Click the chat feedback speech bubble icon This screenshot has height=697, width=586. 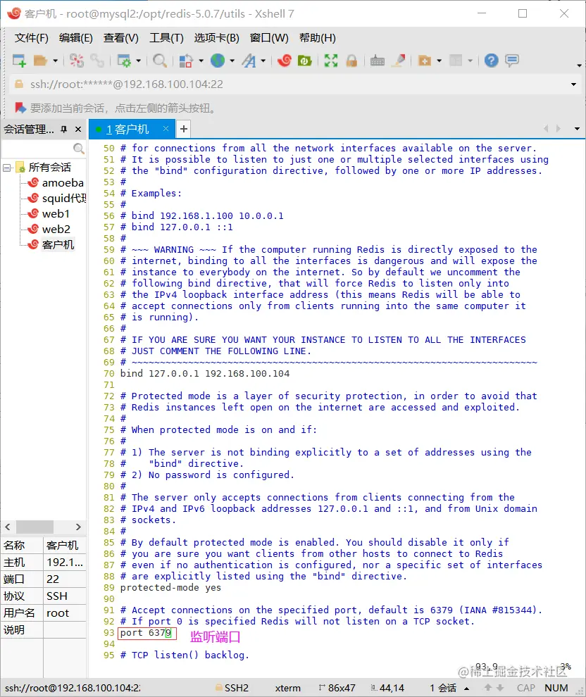[512, 61]
